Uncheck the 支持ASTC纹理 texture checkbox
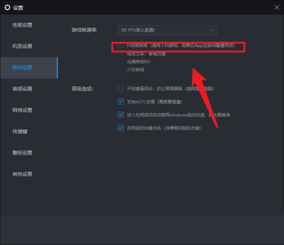 click(120, 102)
